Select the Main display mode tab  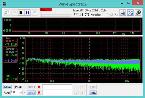(x=7, y=87)
